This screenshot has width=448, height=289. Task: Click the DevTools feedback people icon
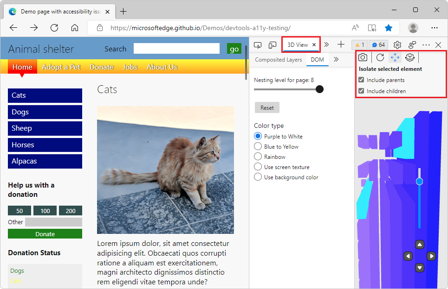coord(412,45)
